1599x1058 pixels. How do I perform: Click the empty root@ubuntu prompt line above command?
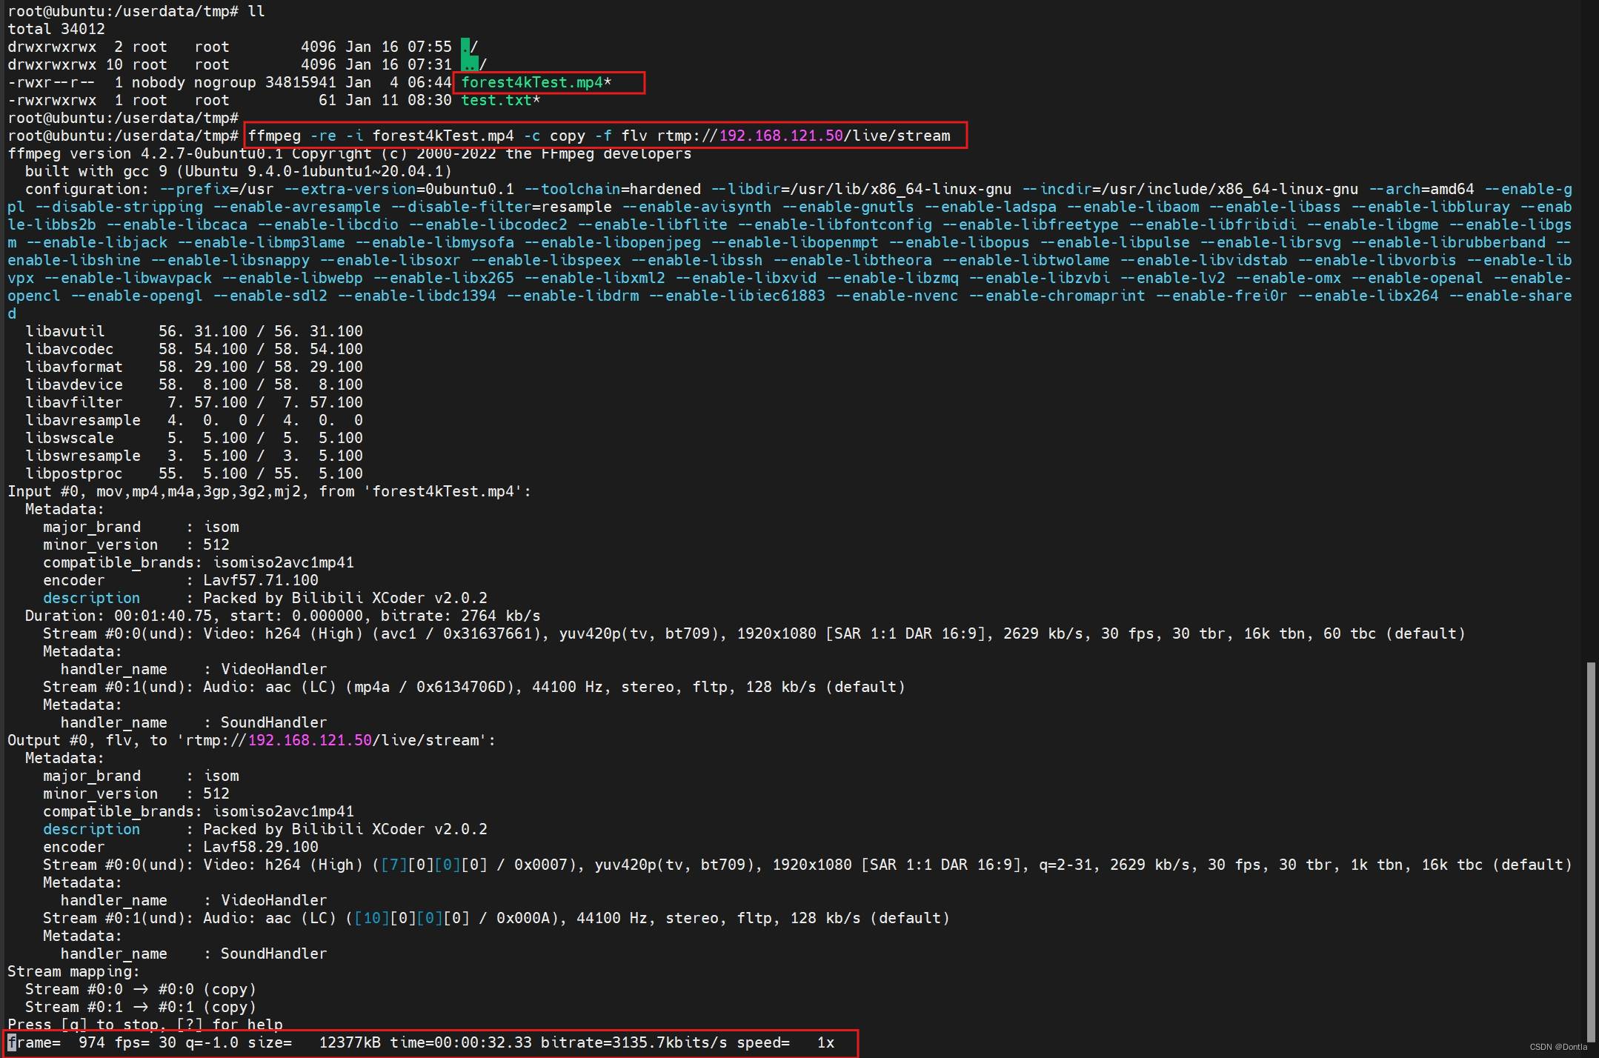point(123,118)
